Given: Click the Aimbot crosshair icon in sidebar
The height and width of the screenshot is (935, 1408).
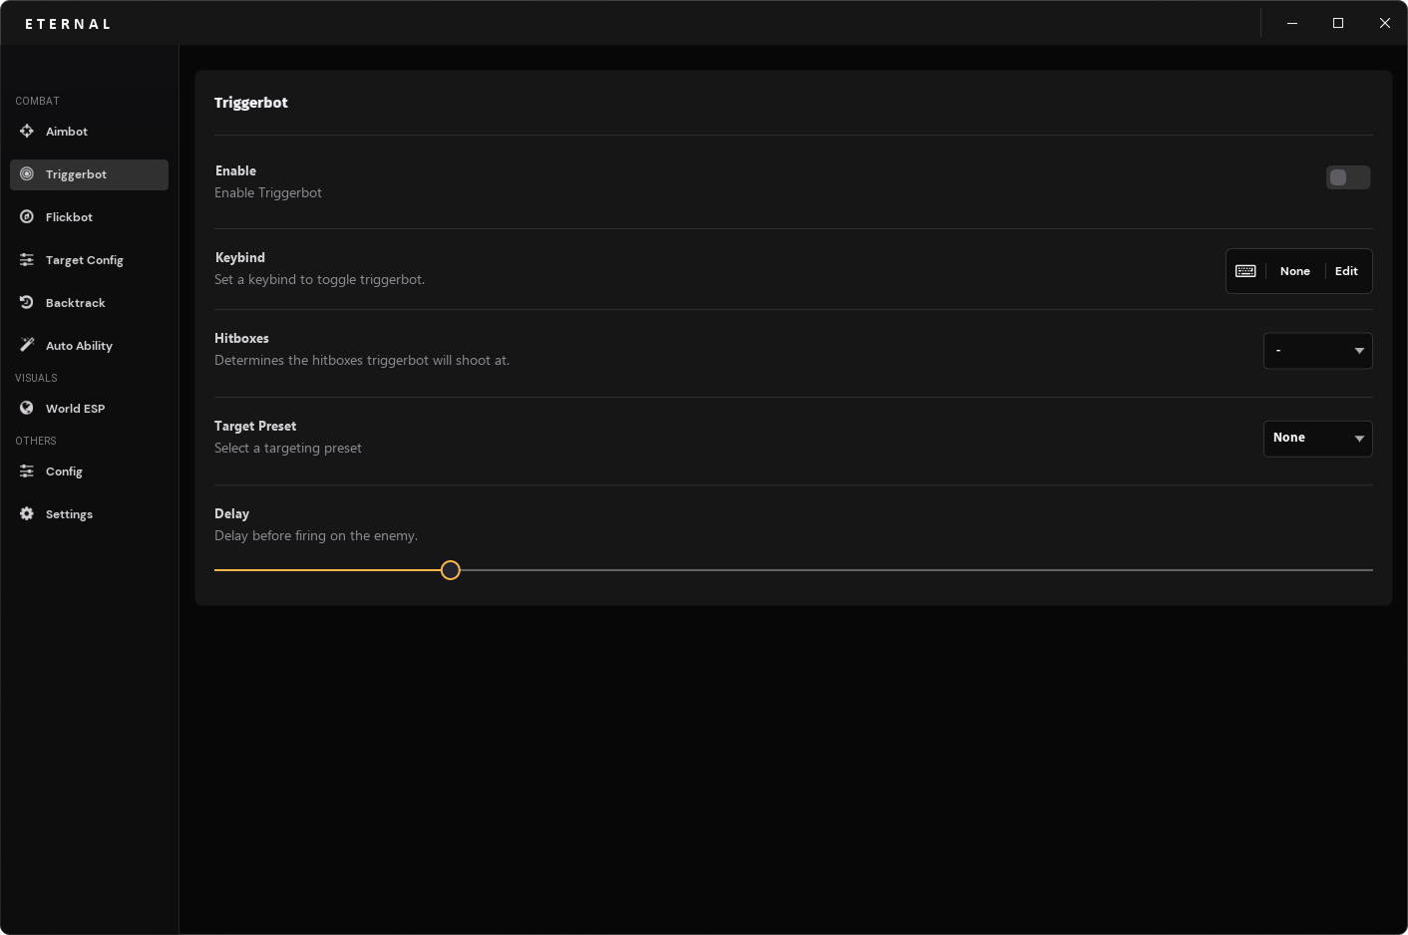Looking at the screenshot, I should point(27,132).
